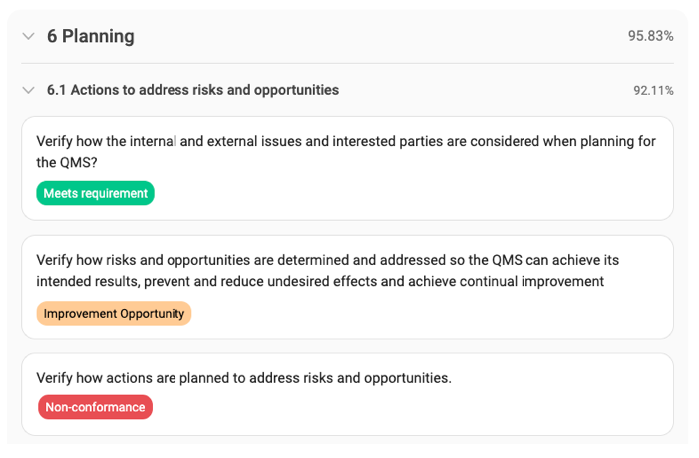This screenshot has width=699, height=458.
Task: Click the green Meets requirement badge
Action: point(95,193)
